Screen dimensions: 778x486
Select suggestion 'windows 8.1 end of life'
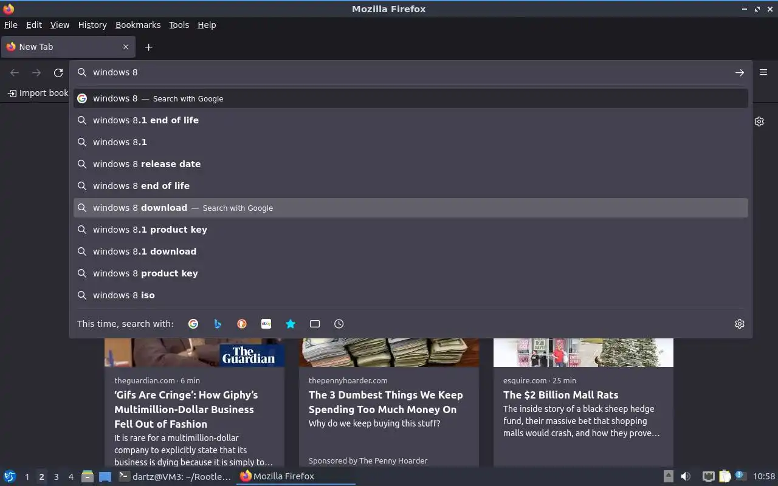(x=411, y=120)
